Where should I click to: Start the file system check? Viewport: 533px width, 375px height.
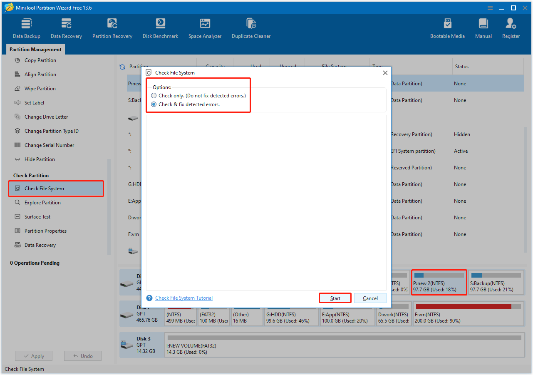tap(335, 298)
